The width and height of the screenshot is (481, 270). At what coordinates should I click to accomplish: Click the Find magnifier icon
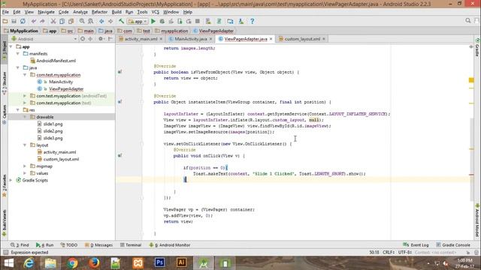tap(82, 21)
